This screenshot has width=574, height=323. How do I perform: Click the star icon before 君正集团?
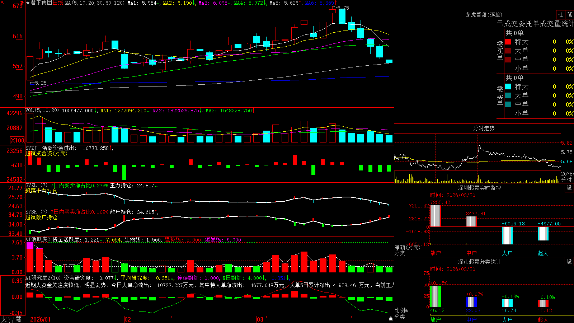(28, 3)
